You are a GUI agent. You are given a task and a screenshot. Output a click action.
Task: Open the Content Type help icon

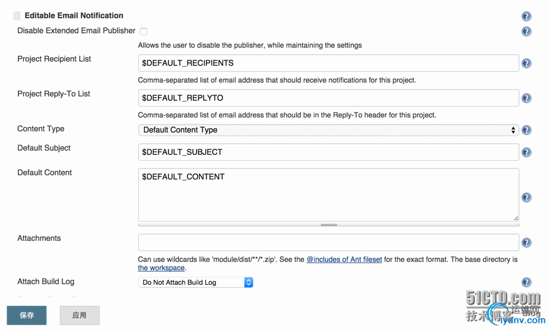[x=526, y=130]
